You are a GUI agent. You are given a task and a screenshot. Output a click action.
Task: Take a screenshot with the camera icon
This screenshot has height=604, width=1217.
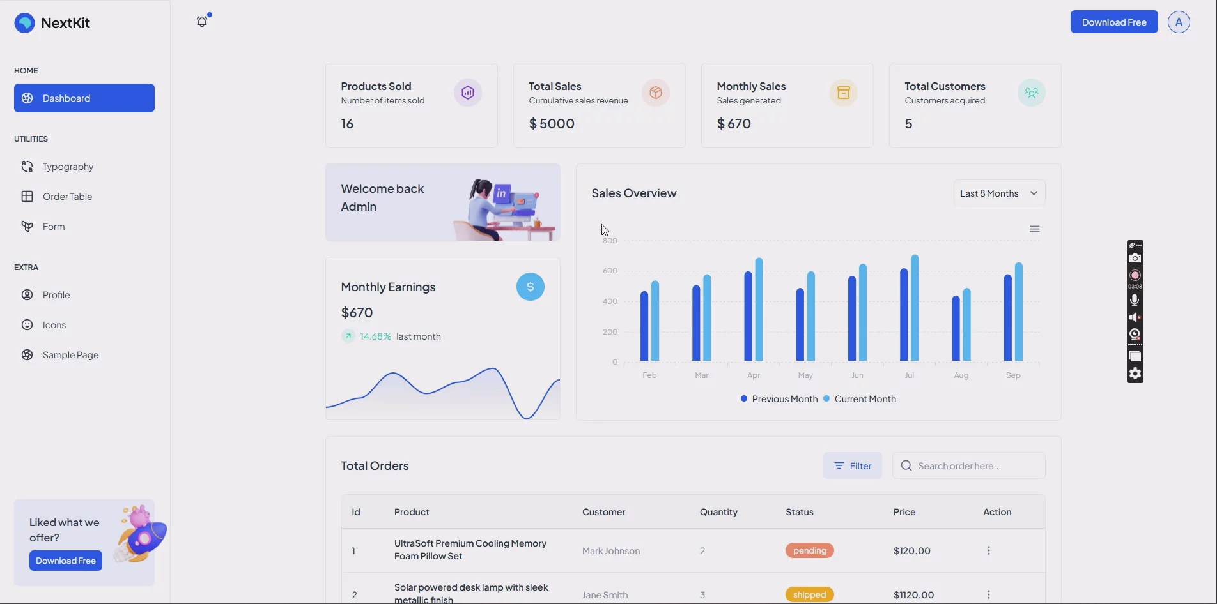point(1135,258)
